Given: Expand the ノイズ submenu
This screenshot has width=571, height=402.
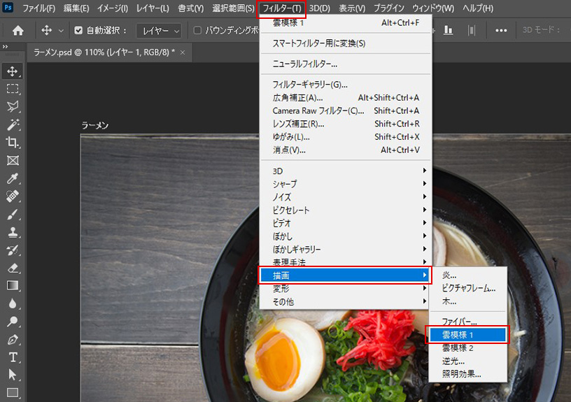Looking at the screenshot, I should tap(346, 197).
